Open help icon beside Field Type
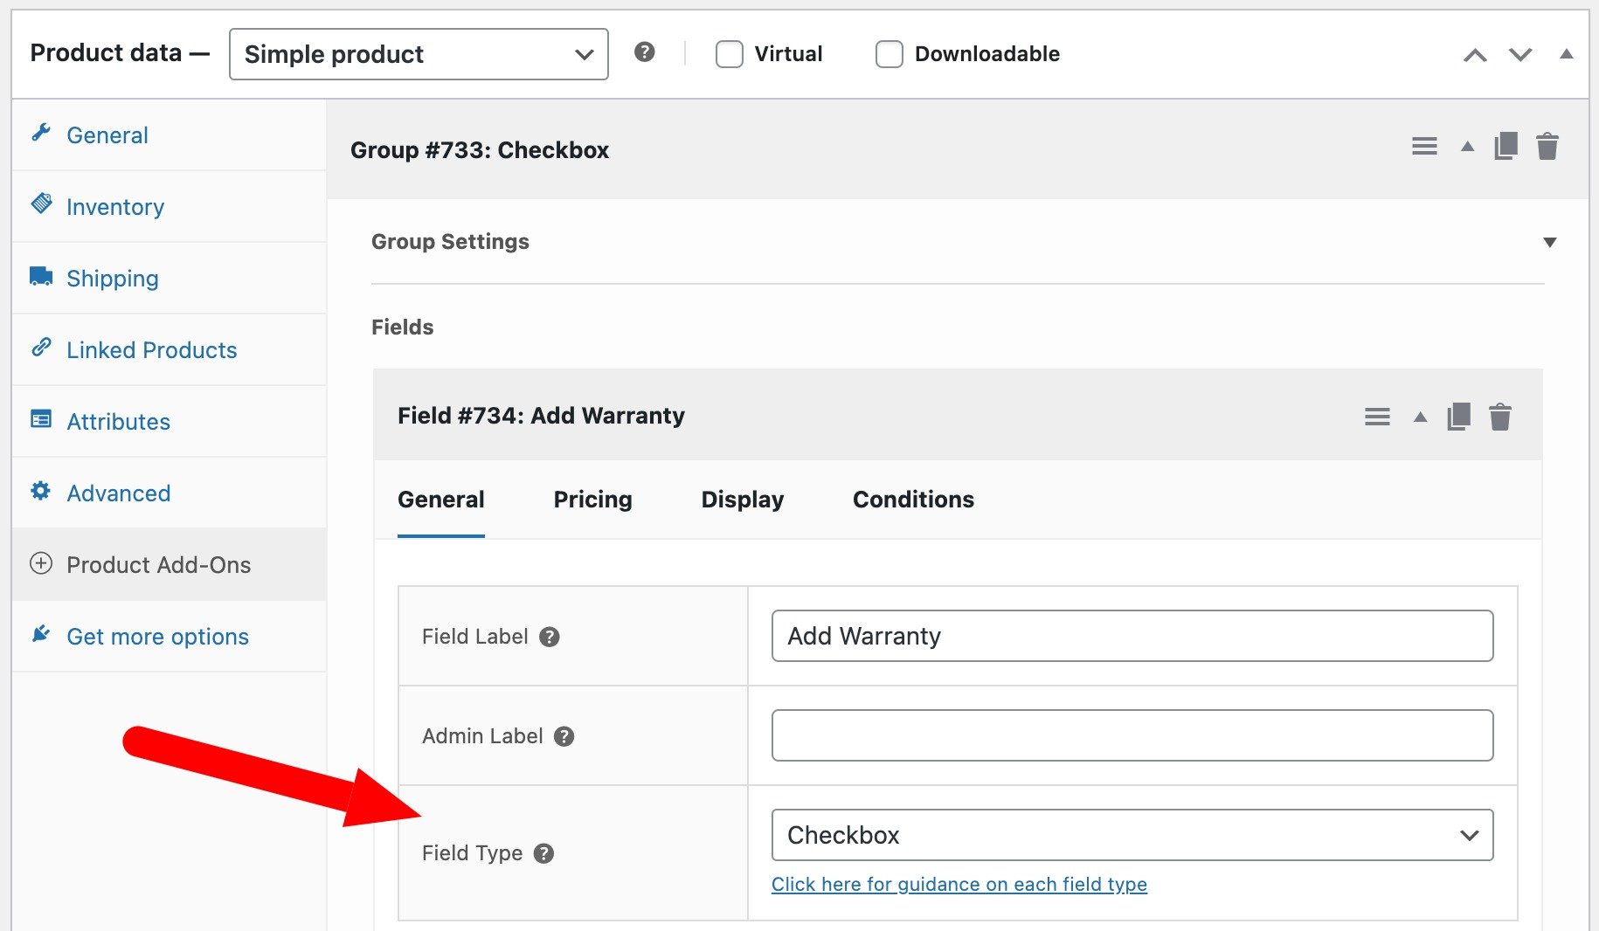The image size is (1599, 931). (x=544, y=853)
